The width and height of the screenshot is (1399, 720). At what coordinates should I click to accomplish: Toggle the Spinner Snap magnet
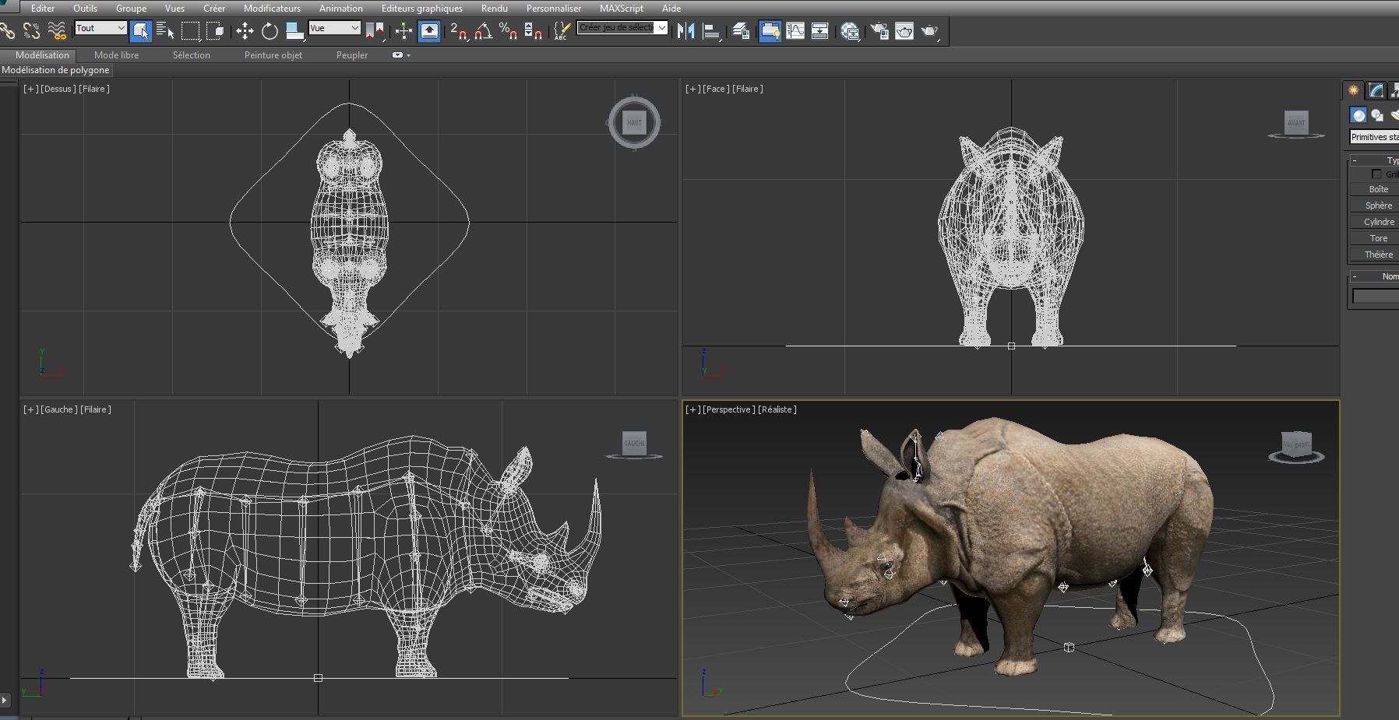point(534,31)
